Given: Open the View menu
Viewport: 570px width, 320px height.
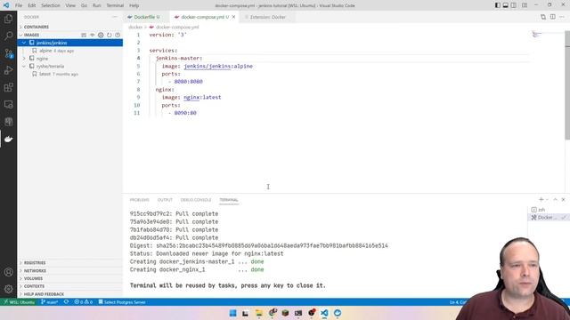Looking at the screenshot, I should click(x=70, y=5).
